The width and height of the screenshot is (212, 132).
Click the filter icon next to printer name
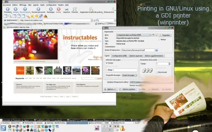pyautogui.click(x=153, y=35)
